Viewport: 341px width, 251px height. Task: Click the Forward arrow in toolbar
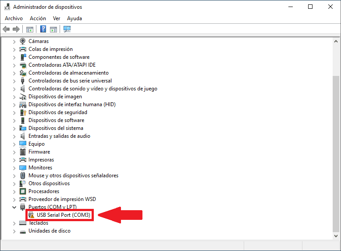coord(16,29)
